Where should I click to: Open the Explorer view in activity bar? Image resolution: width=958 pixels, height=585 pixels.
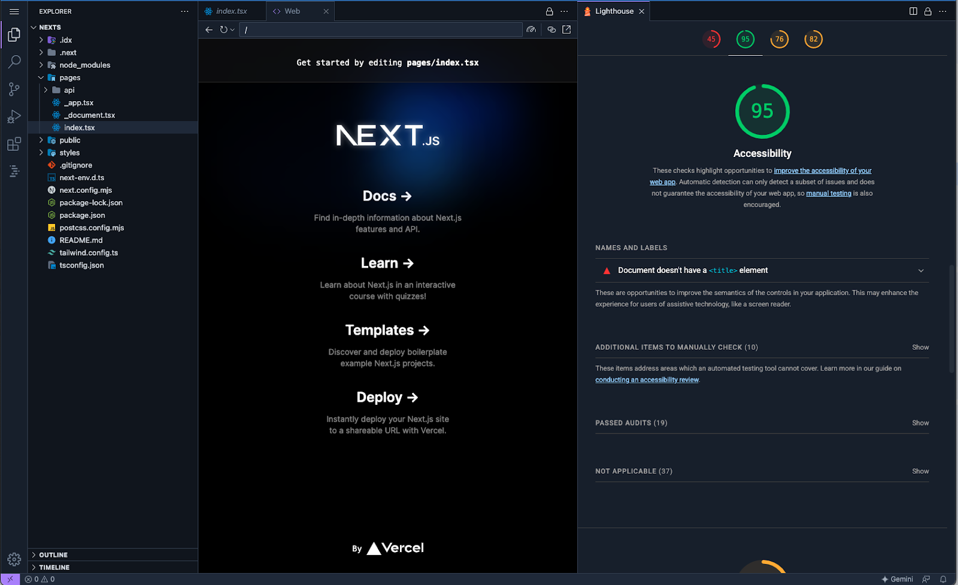coord(14,35)
